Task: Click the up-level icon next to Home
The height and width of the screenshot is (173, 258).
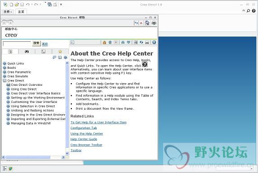Action: pyautogui.click(x=110, y=42)
